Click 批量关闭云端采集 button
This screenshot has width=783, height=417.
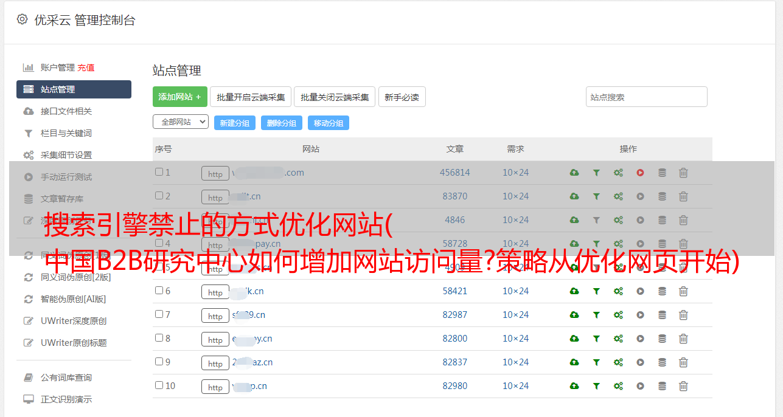point(335,97)
